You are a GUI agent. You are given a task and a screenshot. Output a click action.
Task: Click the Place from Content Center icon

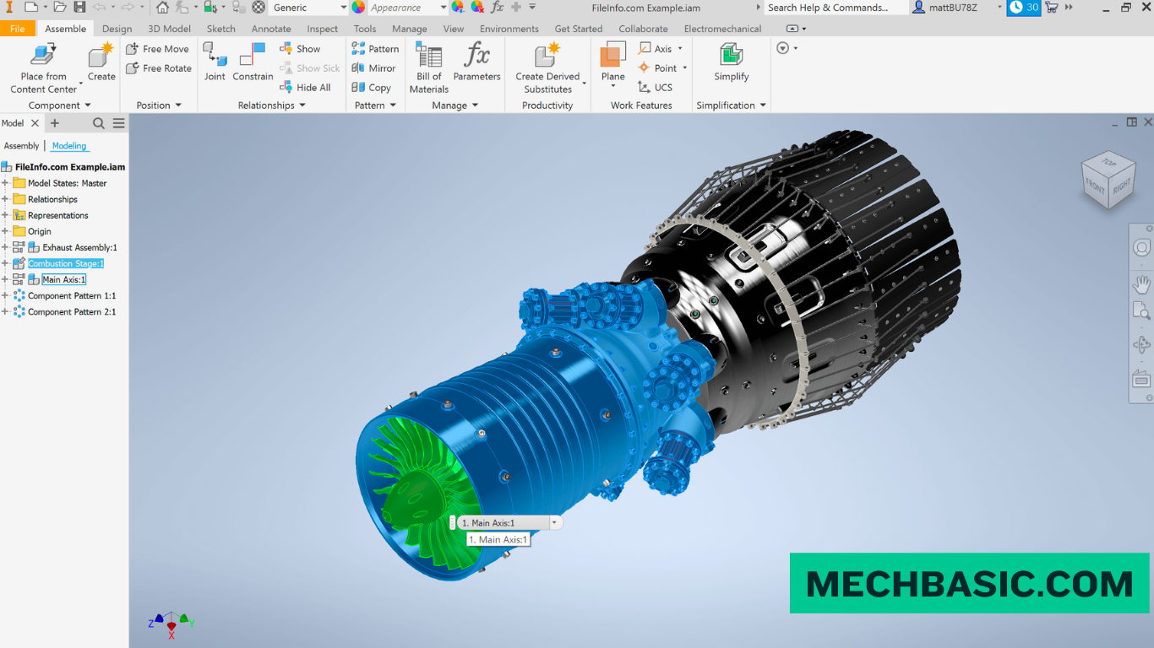(x=43, y=69)
